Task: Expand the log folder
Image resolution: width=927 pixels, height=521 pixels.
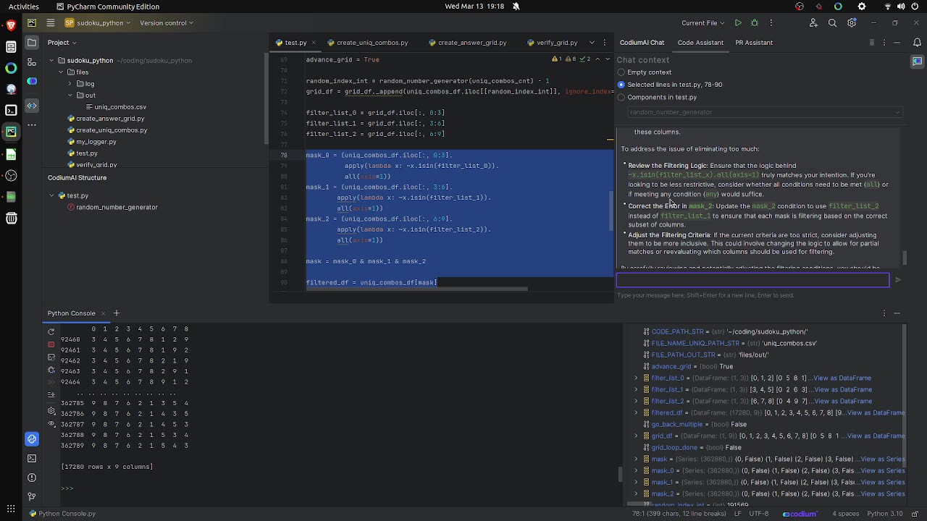Action: pyautogui.click(x=70, y=84)
